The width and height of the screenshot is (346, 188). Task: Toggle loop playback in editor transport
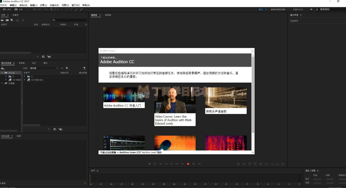193,164
